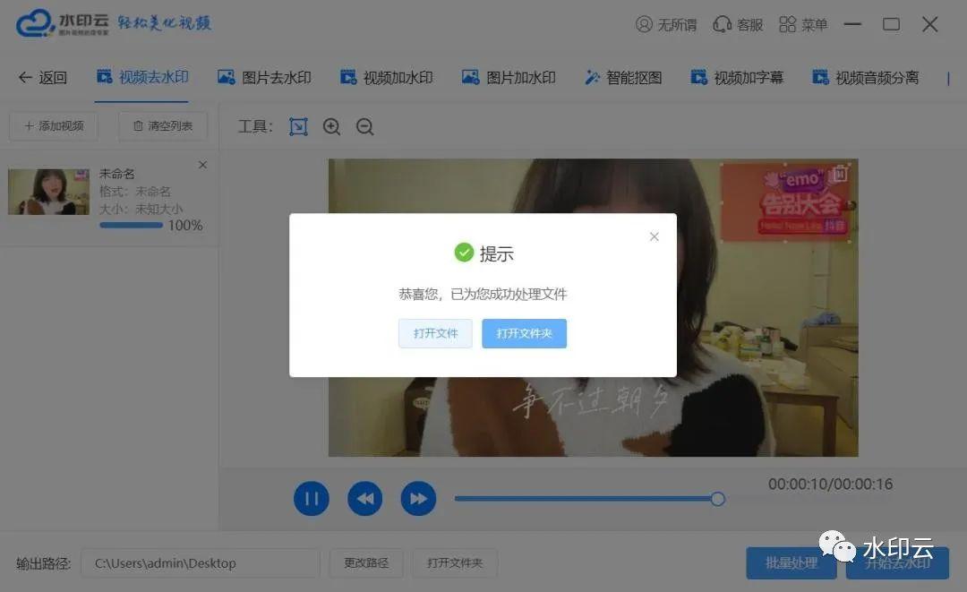Add a new video with 添加视频
The width and height of the screenshot is (967, 592).
click(53, 125)
